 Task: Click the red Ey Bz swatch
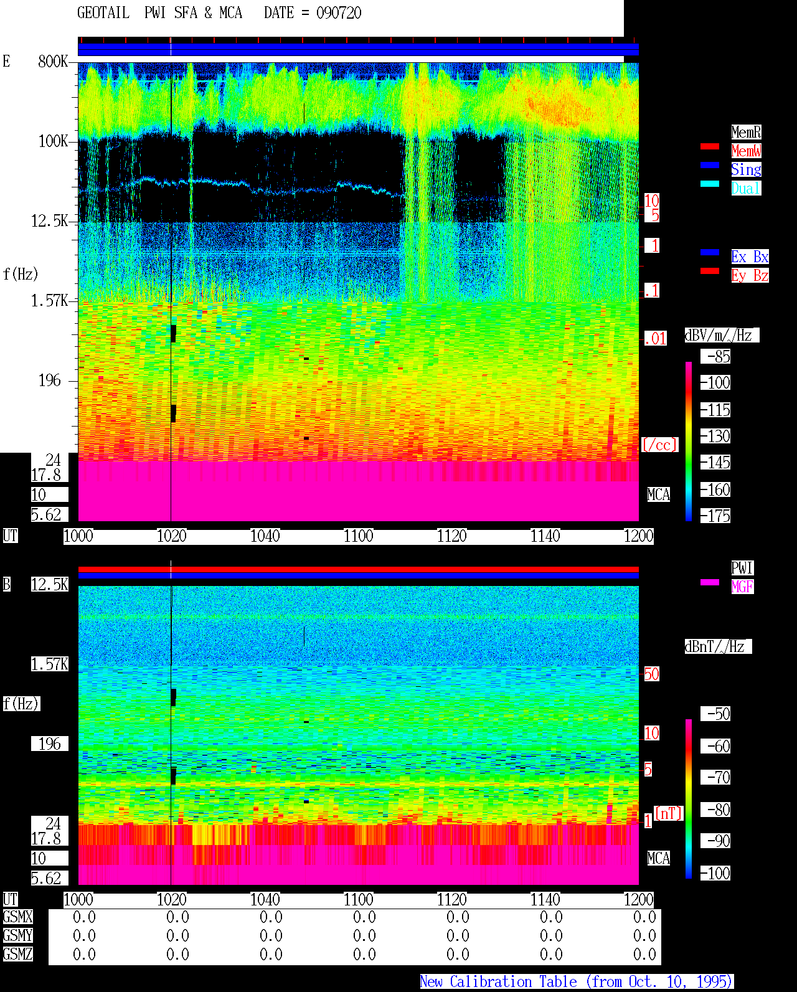[710, 271]
